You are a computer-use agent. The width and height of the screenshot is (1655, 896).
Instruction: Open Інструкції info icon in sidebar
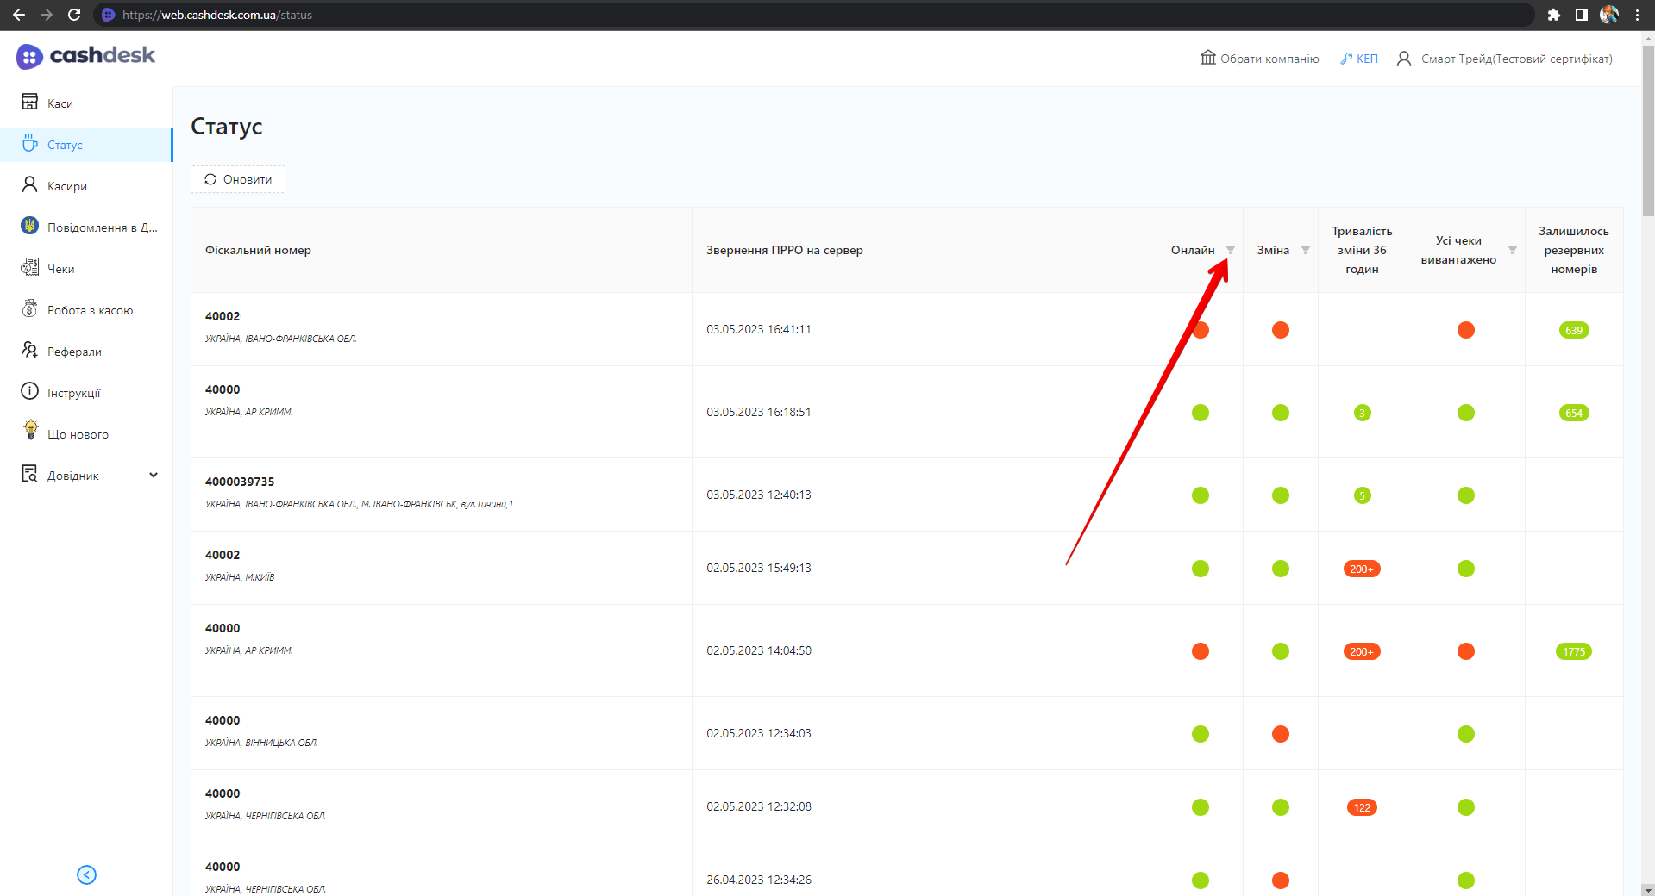point(29,392)
